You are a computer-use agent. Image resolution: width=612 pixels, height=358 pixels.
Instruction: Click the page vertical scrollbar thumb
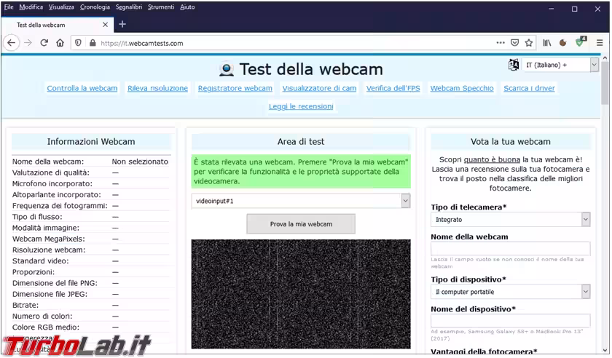coord(605,83)
